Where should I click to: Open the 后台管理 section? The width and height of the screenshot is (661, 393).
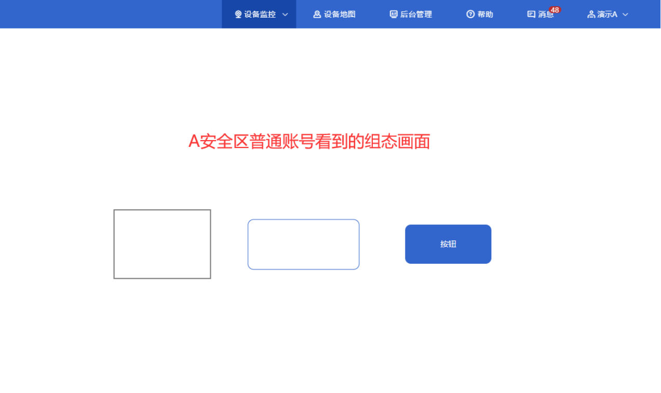(416, 15)
